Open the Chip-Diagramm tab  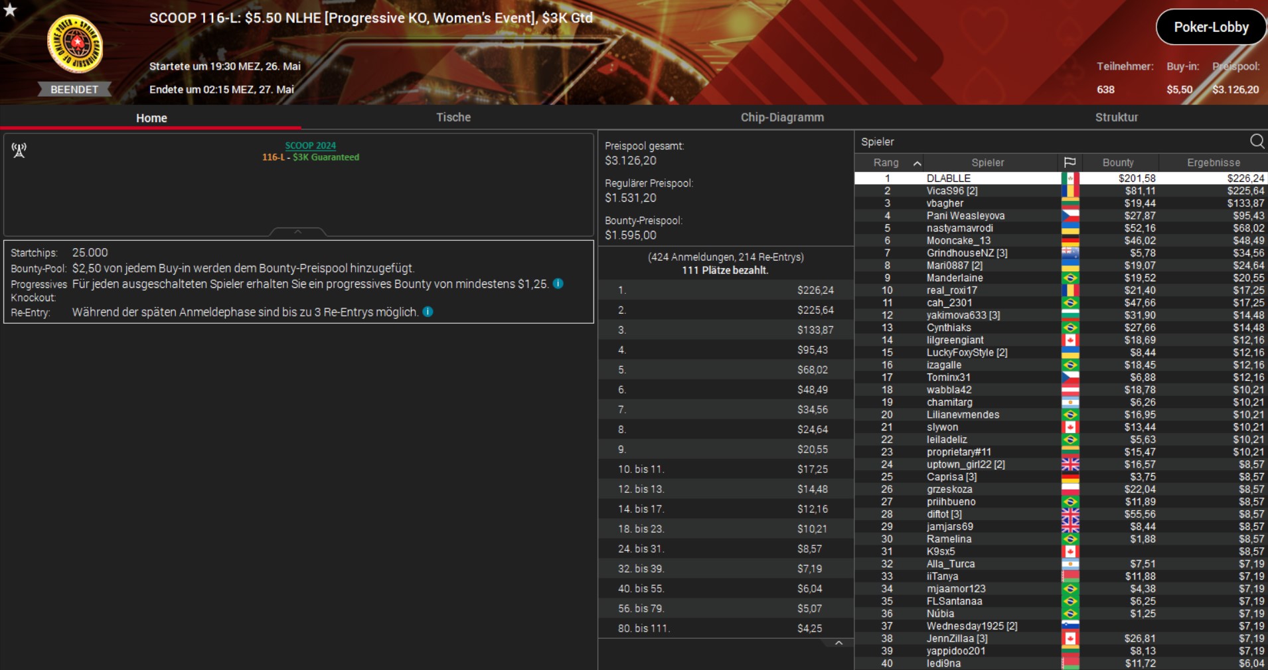click(782, 117)
